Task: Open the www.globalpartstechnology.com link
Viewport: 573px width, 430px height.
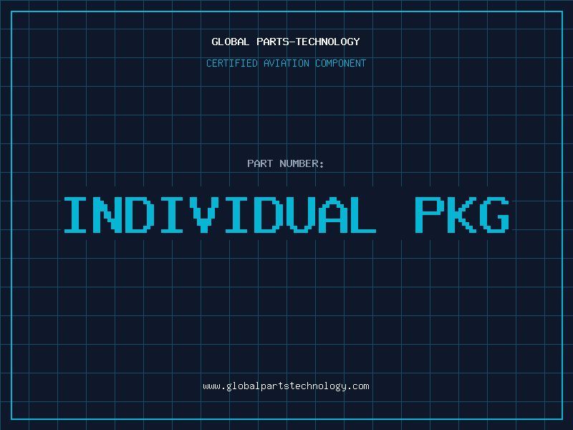Action: coord(286,386)
